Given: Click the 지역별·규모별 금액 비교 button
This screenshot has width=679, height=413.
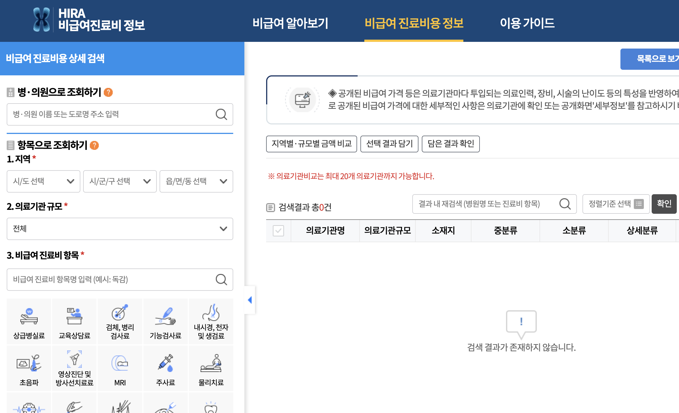Looking at the screenshot, I should tap(311, 144).
